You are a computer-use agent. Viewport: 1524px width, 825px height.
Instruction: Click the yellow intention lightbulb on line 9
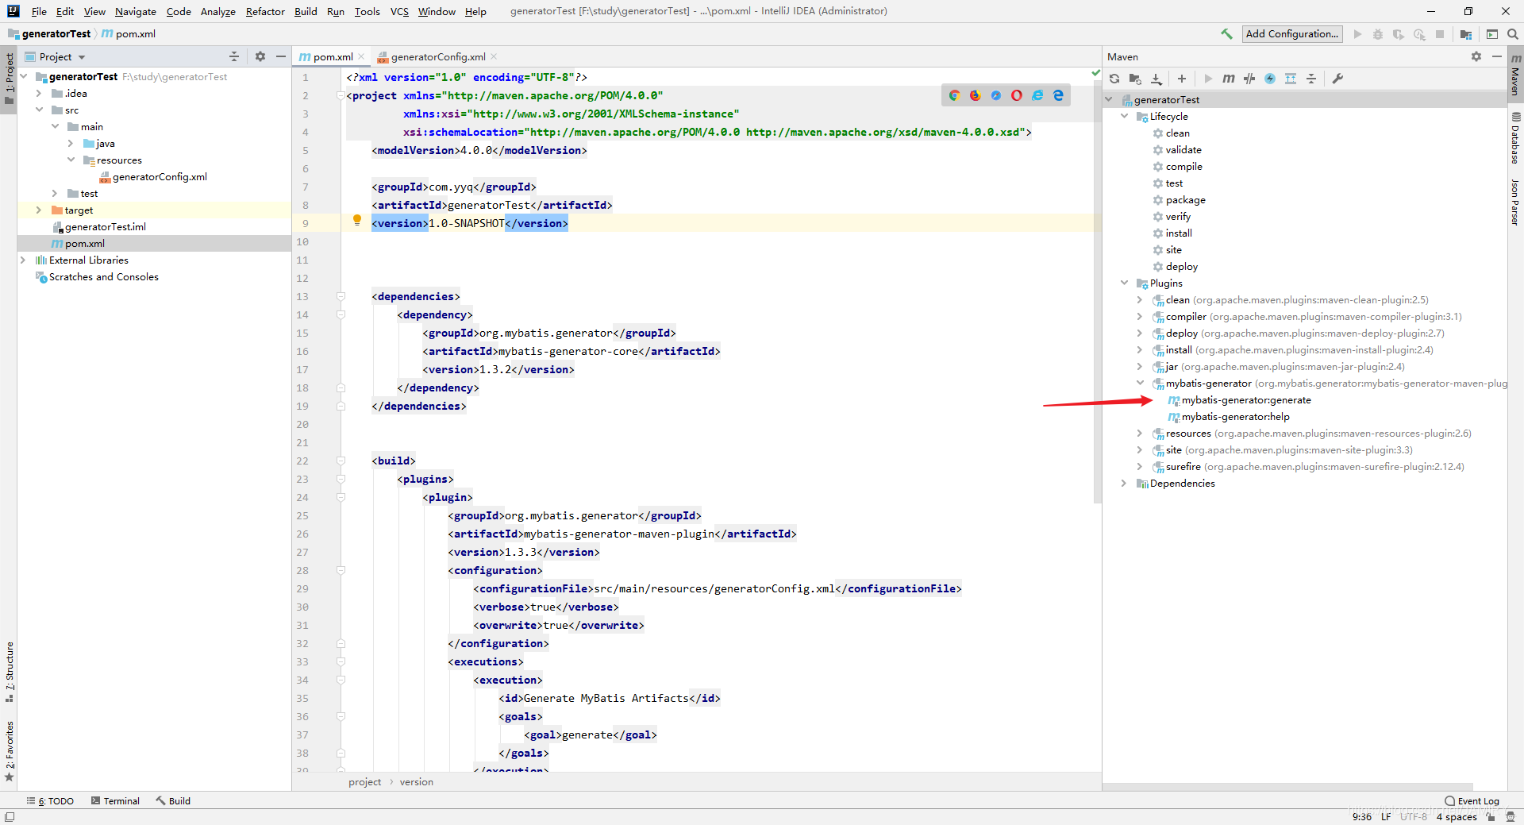click(357, 220)
